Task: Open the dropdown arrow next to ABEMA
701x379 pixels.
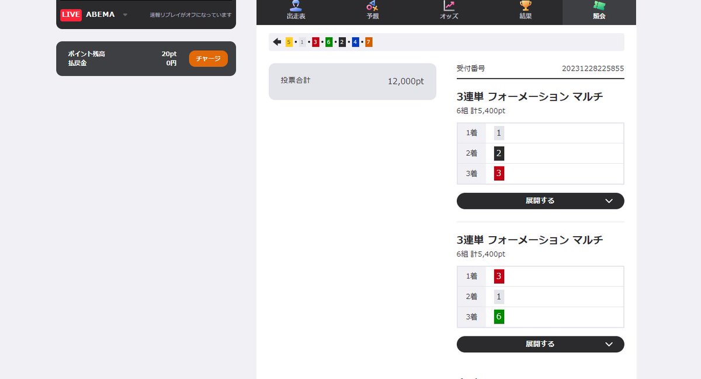Action: coord(125,15)
